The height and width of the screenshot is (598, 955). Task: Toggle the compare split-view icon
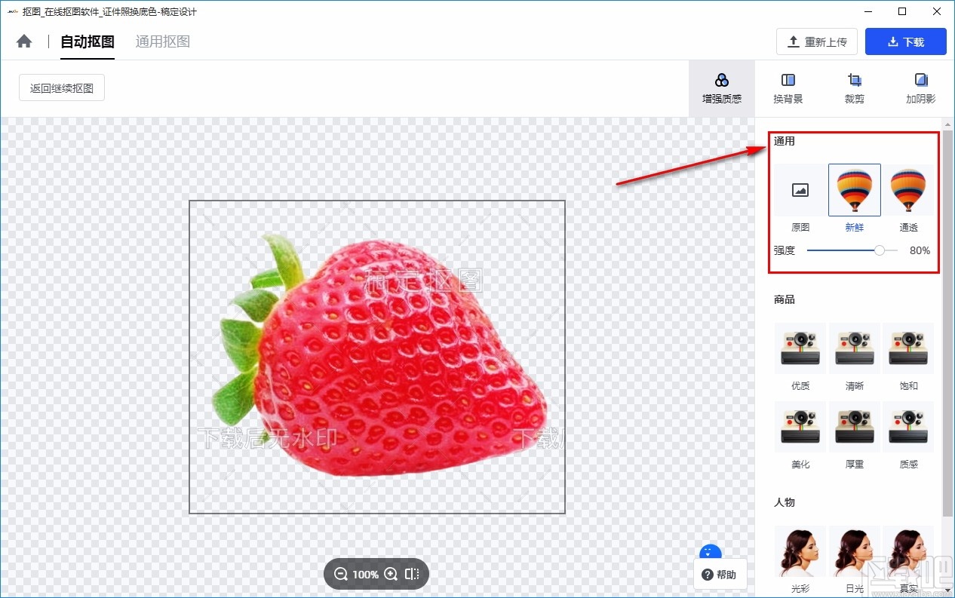point(412,574)
